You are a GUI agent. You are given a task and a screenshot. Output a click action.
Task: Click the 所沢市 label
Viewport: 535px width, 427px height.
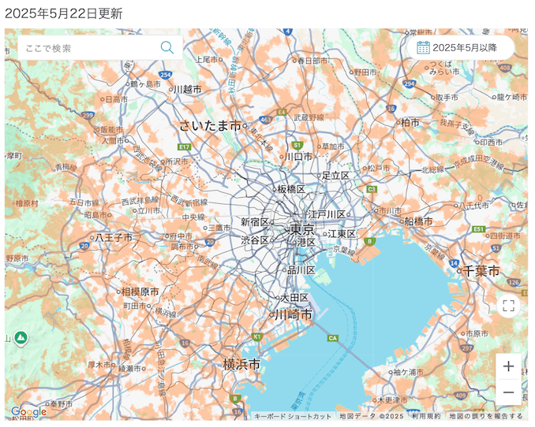(177, 162)
